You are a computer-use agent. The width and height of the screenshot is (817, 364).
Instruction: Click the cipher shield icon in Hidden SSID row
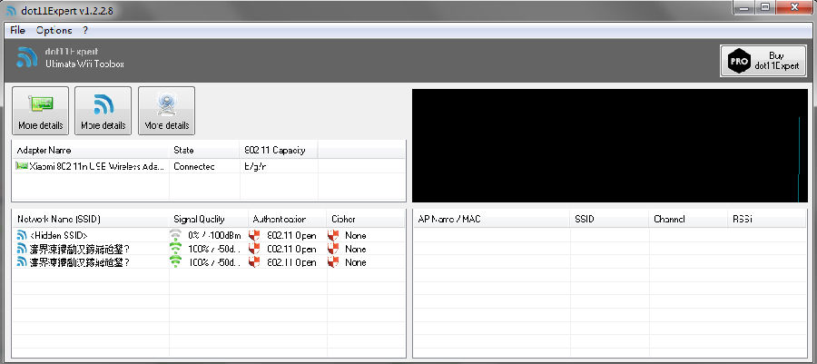[x=333, y=235]
